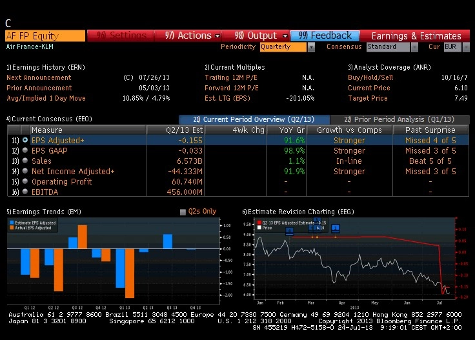Click the Current Price value 6.10

[x=461, y=88]
